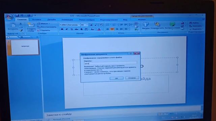
Task: Click the Упорядочить arrange icon
Action: point(157,24)
